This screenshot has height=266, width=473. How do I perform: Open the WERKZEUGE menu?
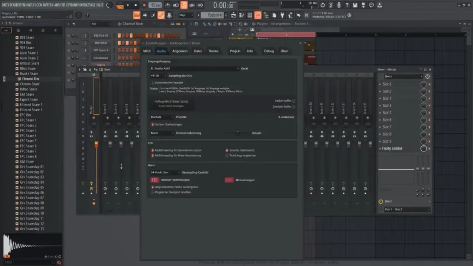pos(88,5)
